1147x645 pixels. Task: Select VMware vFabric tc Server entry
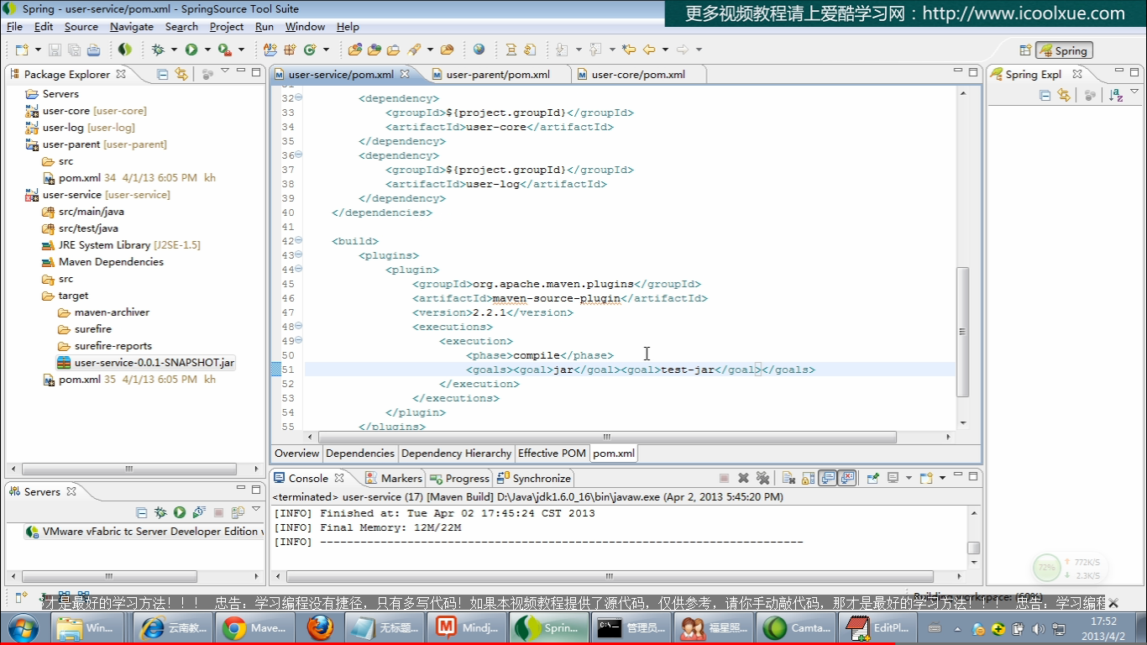tap(144, 532)
